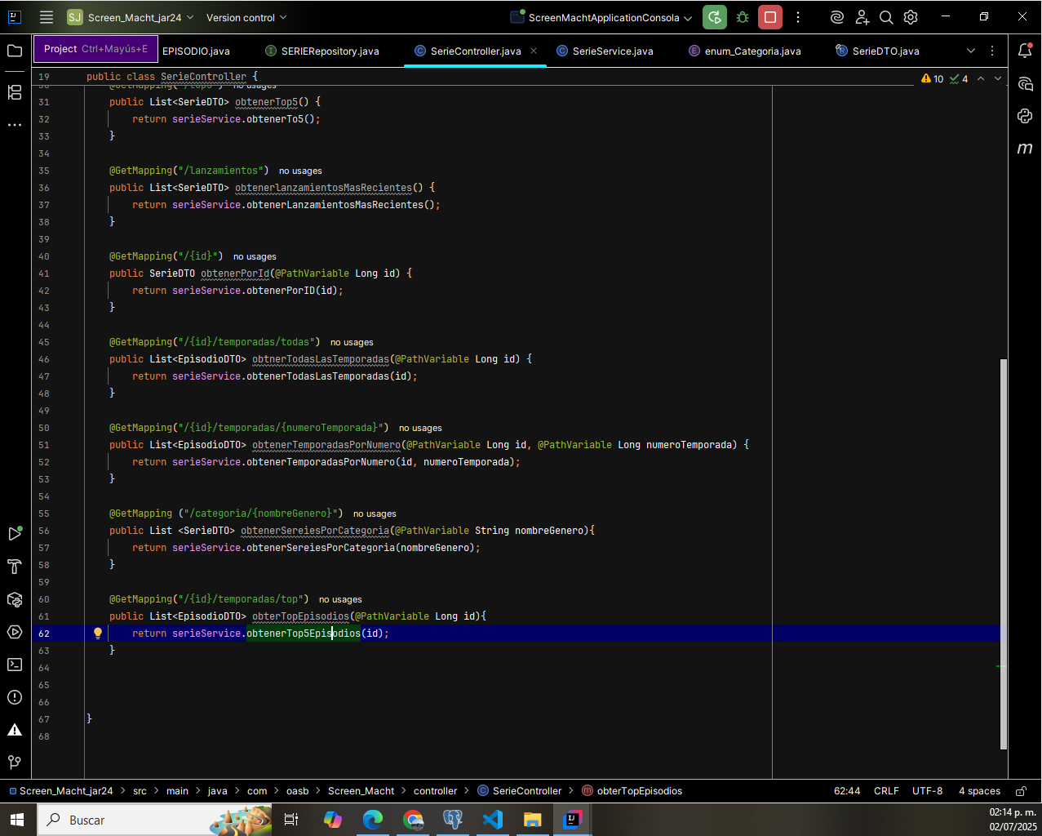
Task: Open Microsoft Edge from taskbar
Action: coord(373,820)
